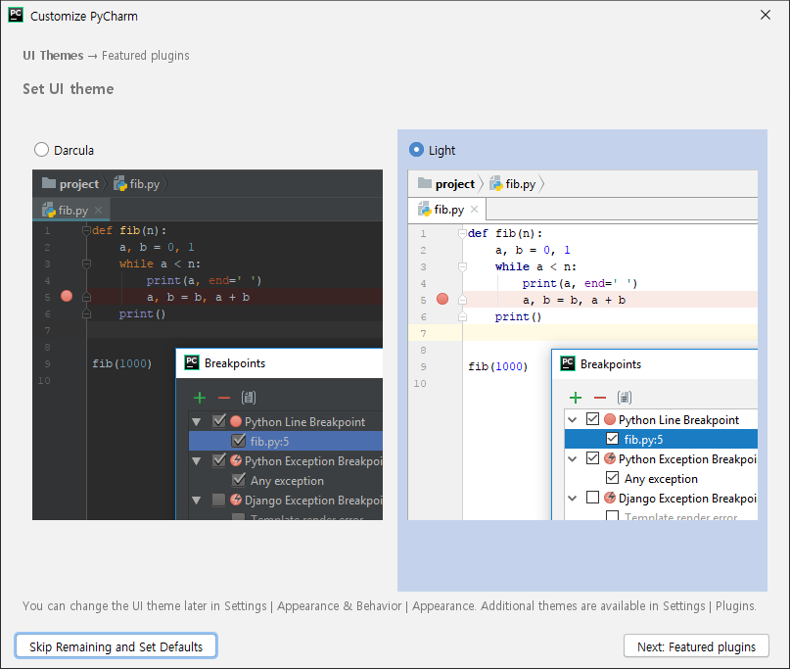Toggle Django Exception Breakpoint checkbox in Light preview
Image resolution: width=790 pixels, height=669 pixels.
pyautogui.click(x=593, y=498)
